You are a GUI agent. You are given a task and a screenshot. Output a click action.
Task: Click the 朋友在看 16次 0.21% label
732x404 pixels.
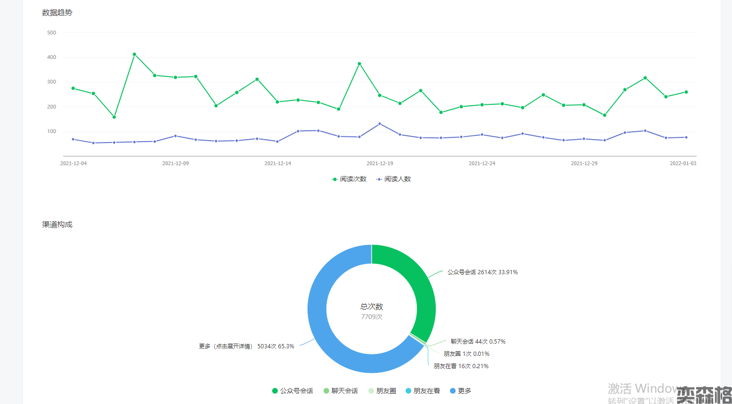tap(461, 366)
